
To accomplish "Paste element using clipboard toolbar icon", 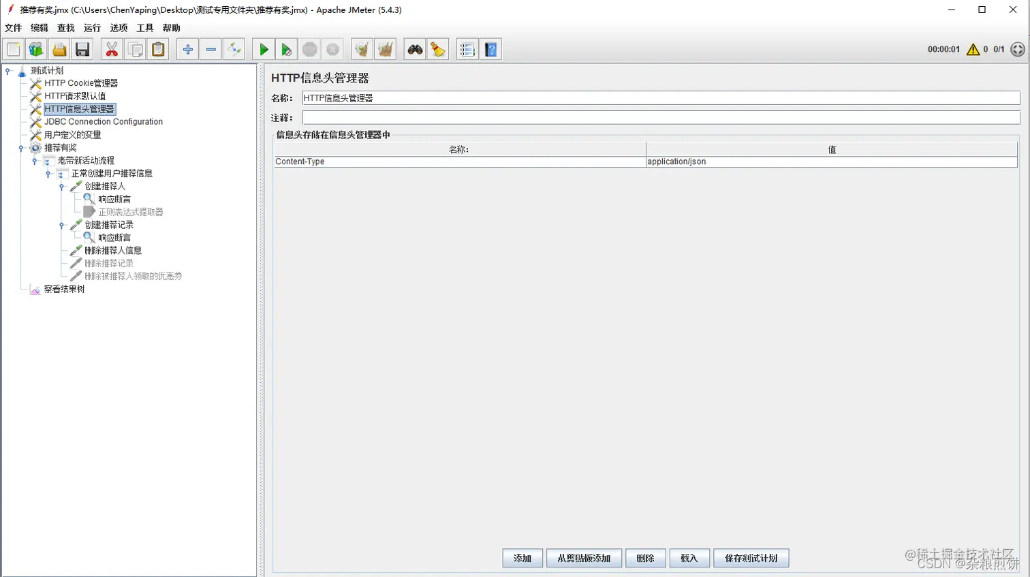I will point(158,50).
